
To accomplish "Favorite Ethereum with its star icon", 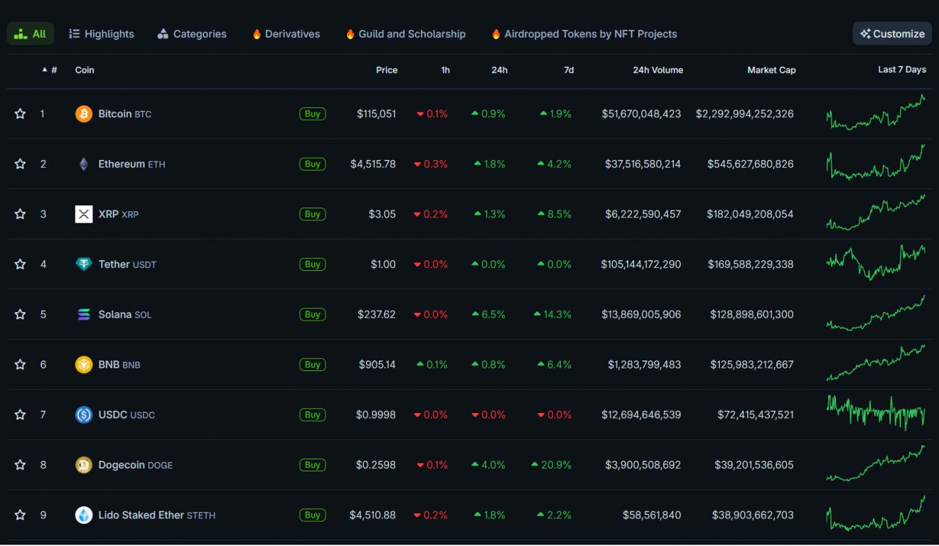I will (x=20, y=164).
